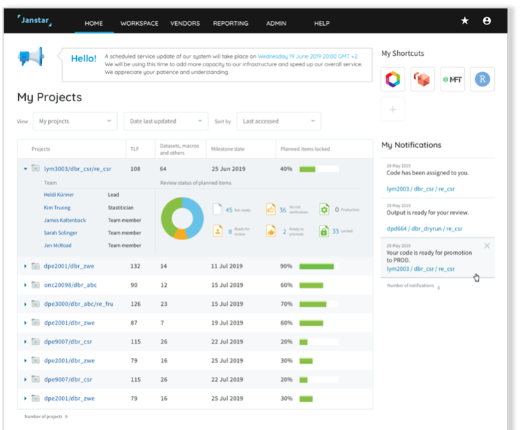Go to the HOME tab
This screenshot has width=520, height=430.
(x=94, y=23)
